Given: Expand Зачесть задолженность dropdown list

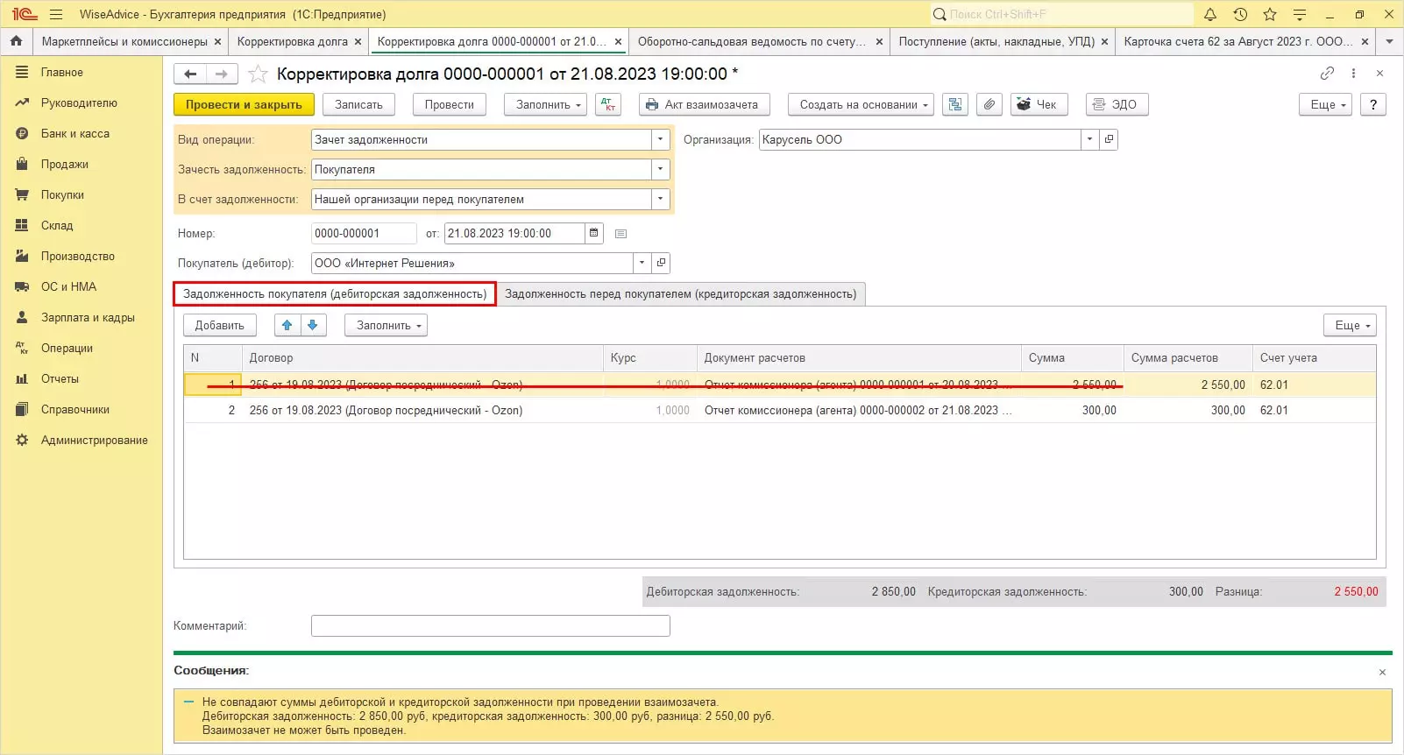Looking at the screenshot, I should pyautogui.click(x=661, y=169).
